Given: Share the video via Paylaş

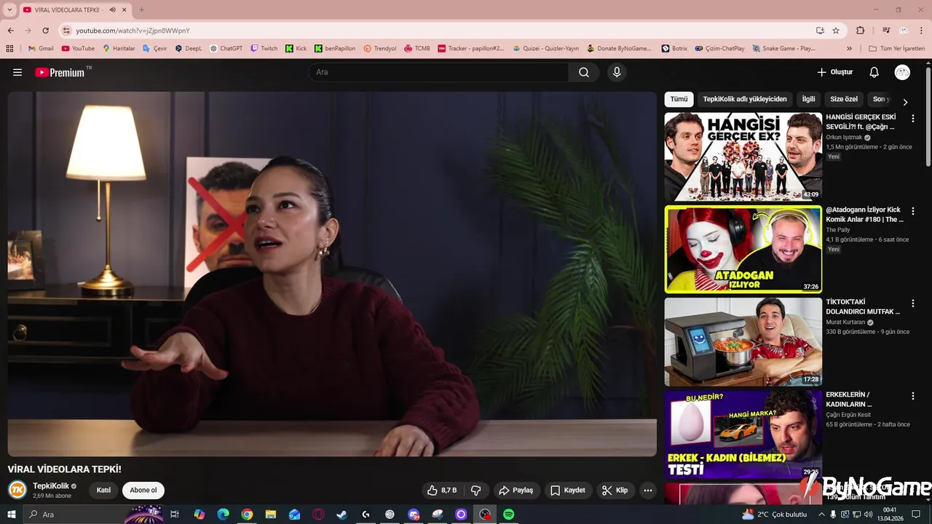Looking at the screenshot, I should [516, 491].
